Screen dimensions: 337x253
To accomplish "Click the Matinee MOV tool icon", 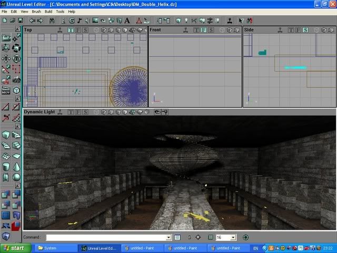I will (6, 90).
